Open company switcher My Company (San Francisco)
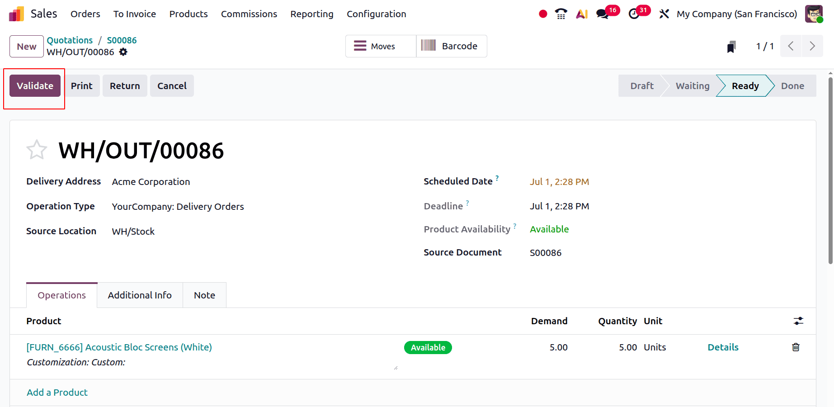Viewport: 834px width, 407px height. pos(737,14)
